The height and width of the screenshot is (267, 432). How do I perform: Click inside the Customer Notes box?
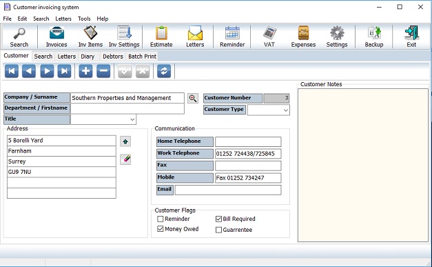click(363, 165)
